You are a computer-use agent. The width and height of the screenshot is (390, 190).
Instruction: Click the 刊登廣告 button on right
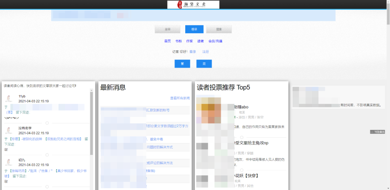[377, 132]
